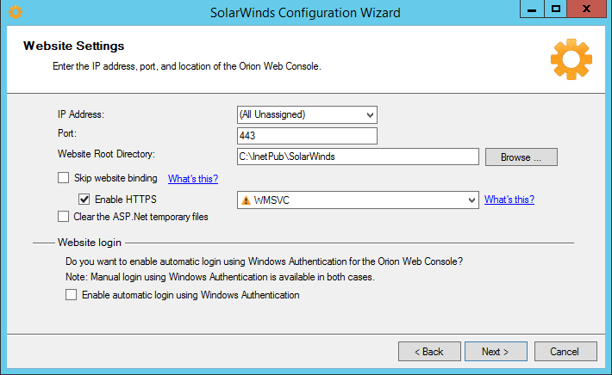Maximize the Configuration Wizard window

(556, 9)
